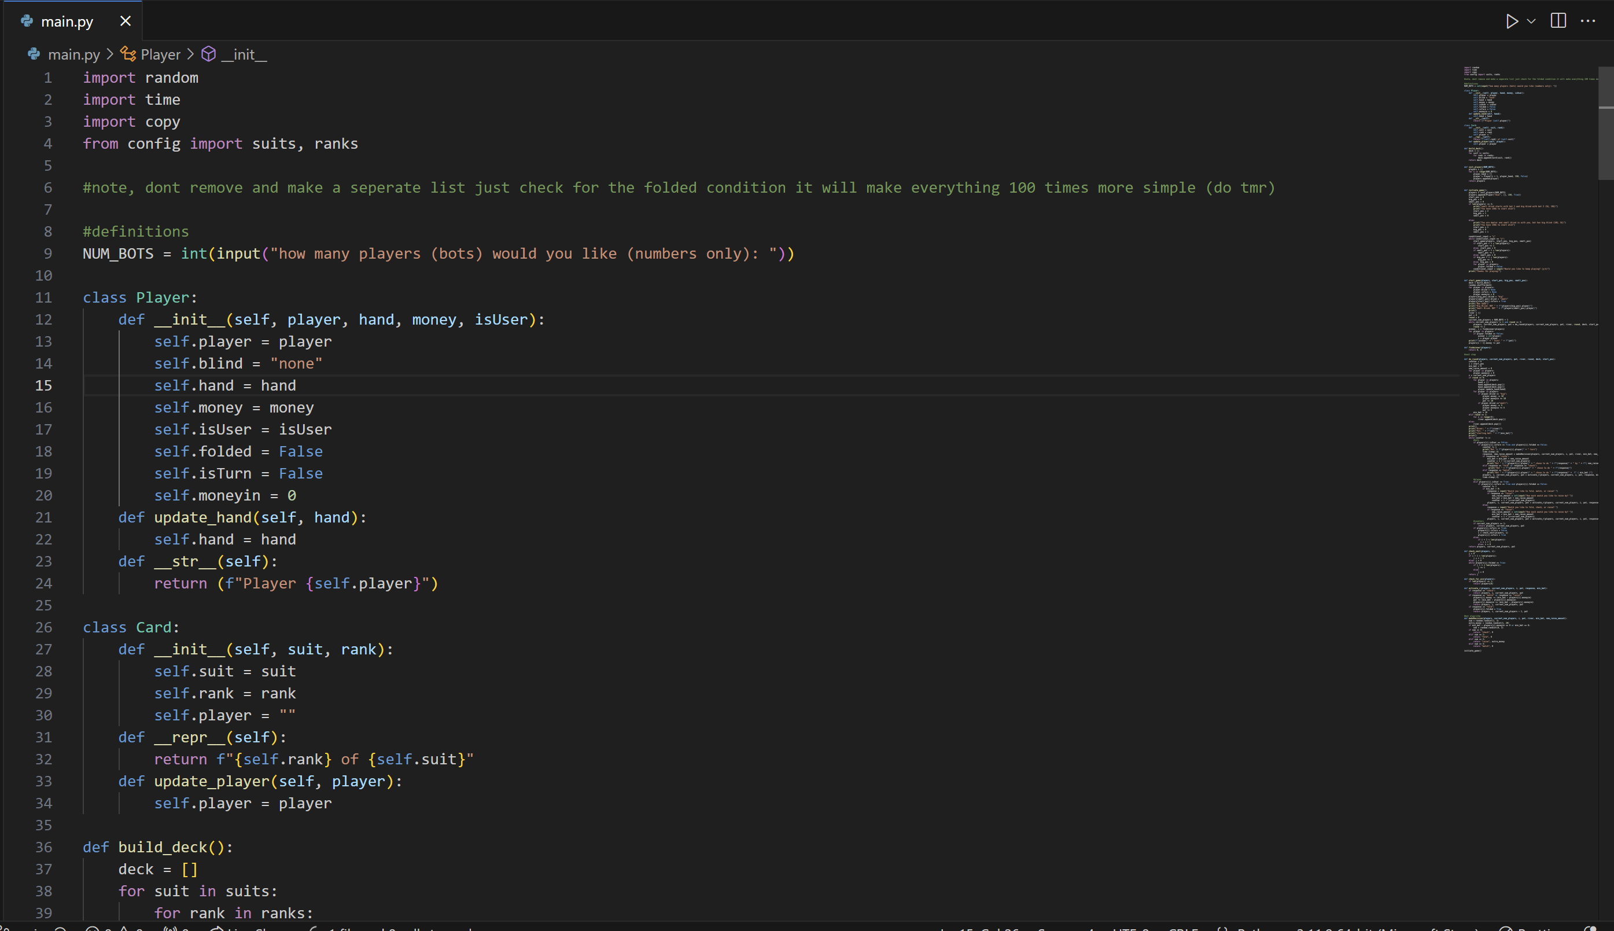Click the '#definitions' comment
The height and width of the screenshot is (931, 1614).
coord(136,231)
